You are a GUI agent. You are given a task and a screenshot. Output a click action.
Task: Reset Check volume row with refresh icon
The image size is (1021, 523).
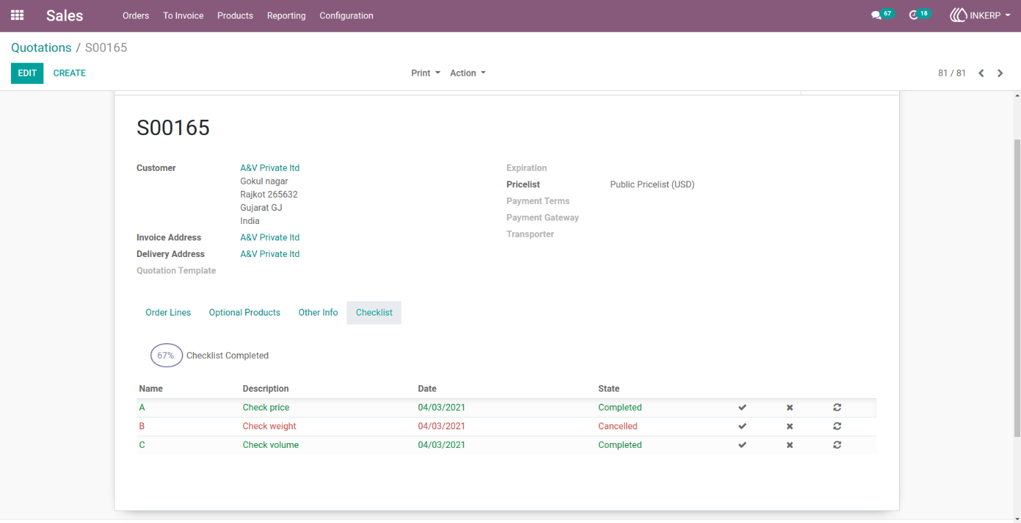pos(837,445)
